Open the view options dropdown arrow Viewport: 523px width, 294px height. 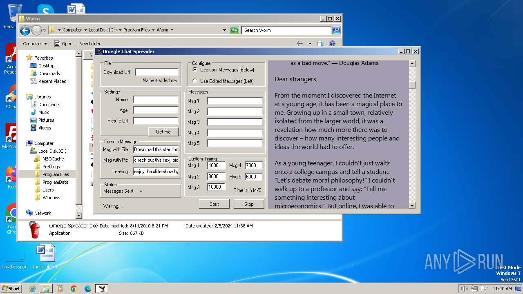310,44
